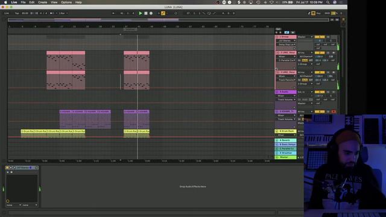Click the Apple menu icon
The width and height of the screenshot is (386, 217).
tap(5, 2)
